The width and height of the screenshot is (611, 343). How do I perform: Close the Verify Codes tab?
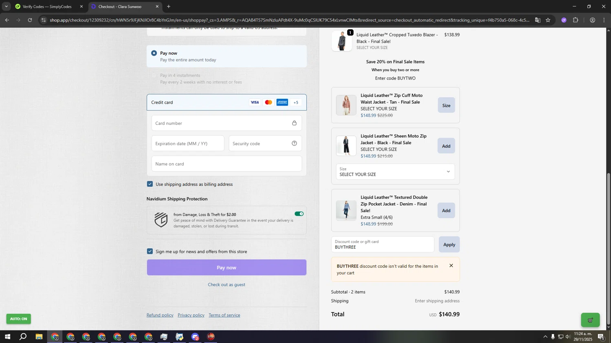(x=81, y=7)
